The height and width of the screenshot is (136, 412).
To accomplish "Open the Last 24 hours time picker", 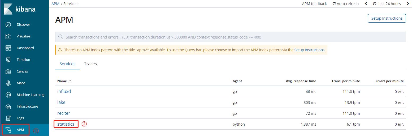I will coord(387,4).
